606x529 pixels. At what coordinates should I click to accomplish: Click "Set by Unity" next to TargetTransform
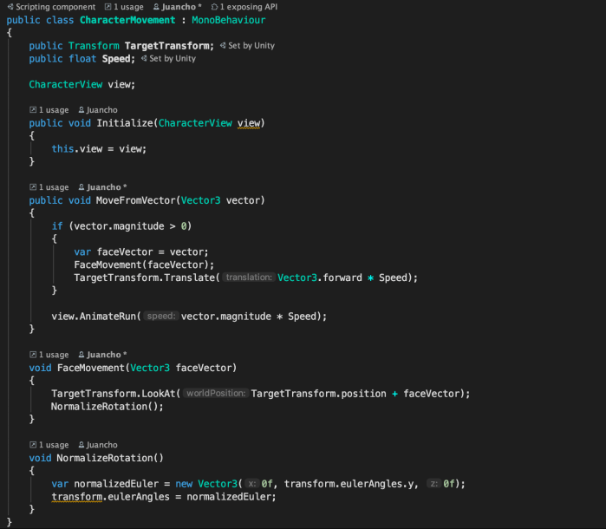247,45
